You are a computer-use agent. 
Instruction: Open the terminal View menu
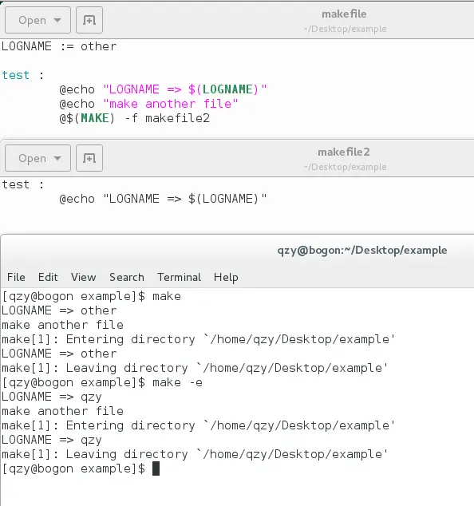(x=84, y=277)
